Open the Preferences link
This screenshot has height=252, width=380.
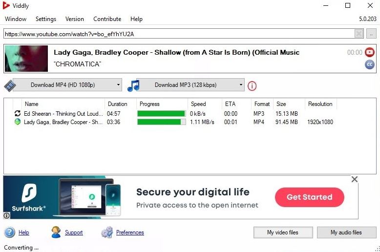(x=130, y=232)
